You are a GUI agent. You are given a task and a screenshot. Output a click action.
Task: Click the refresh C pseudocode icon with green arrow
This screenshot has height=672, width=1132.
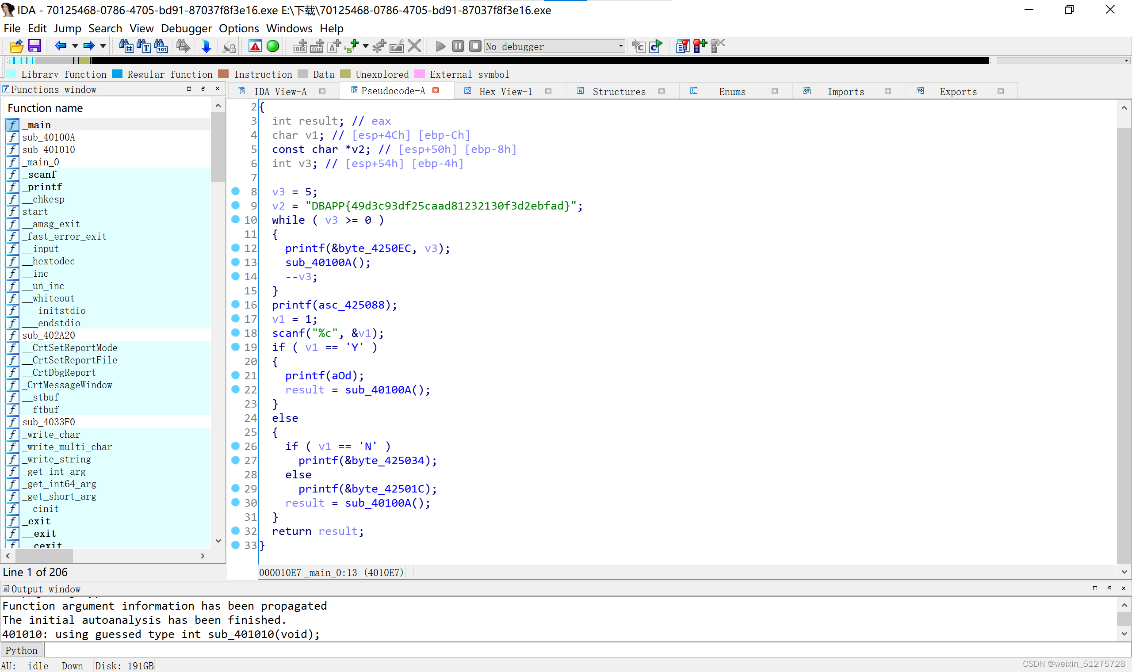click(x=656, y=46)
